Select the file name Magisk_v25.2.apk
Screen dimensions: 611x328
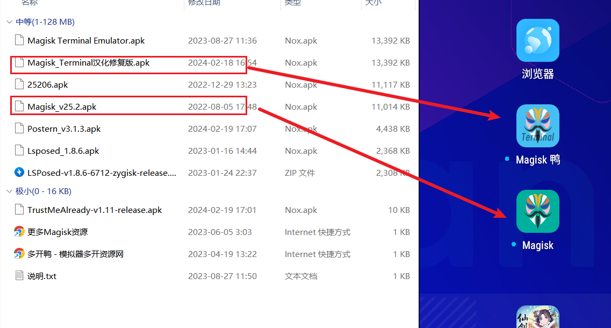[62, 107]
